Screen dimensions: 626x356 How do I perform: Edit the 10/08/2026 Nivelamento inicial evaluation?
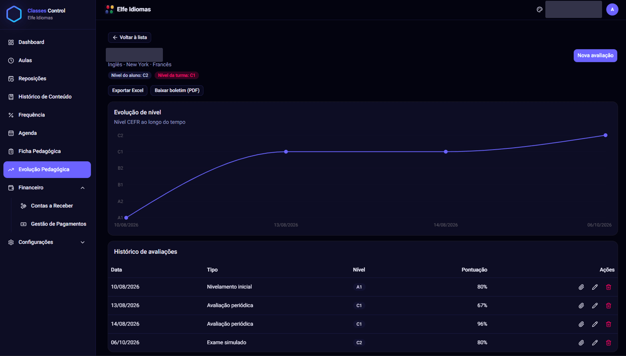coord(595,287)
